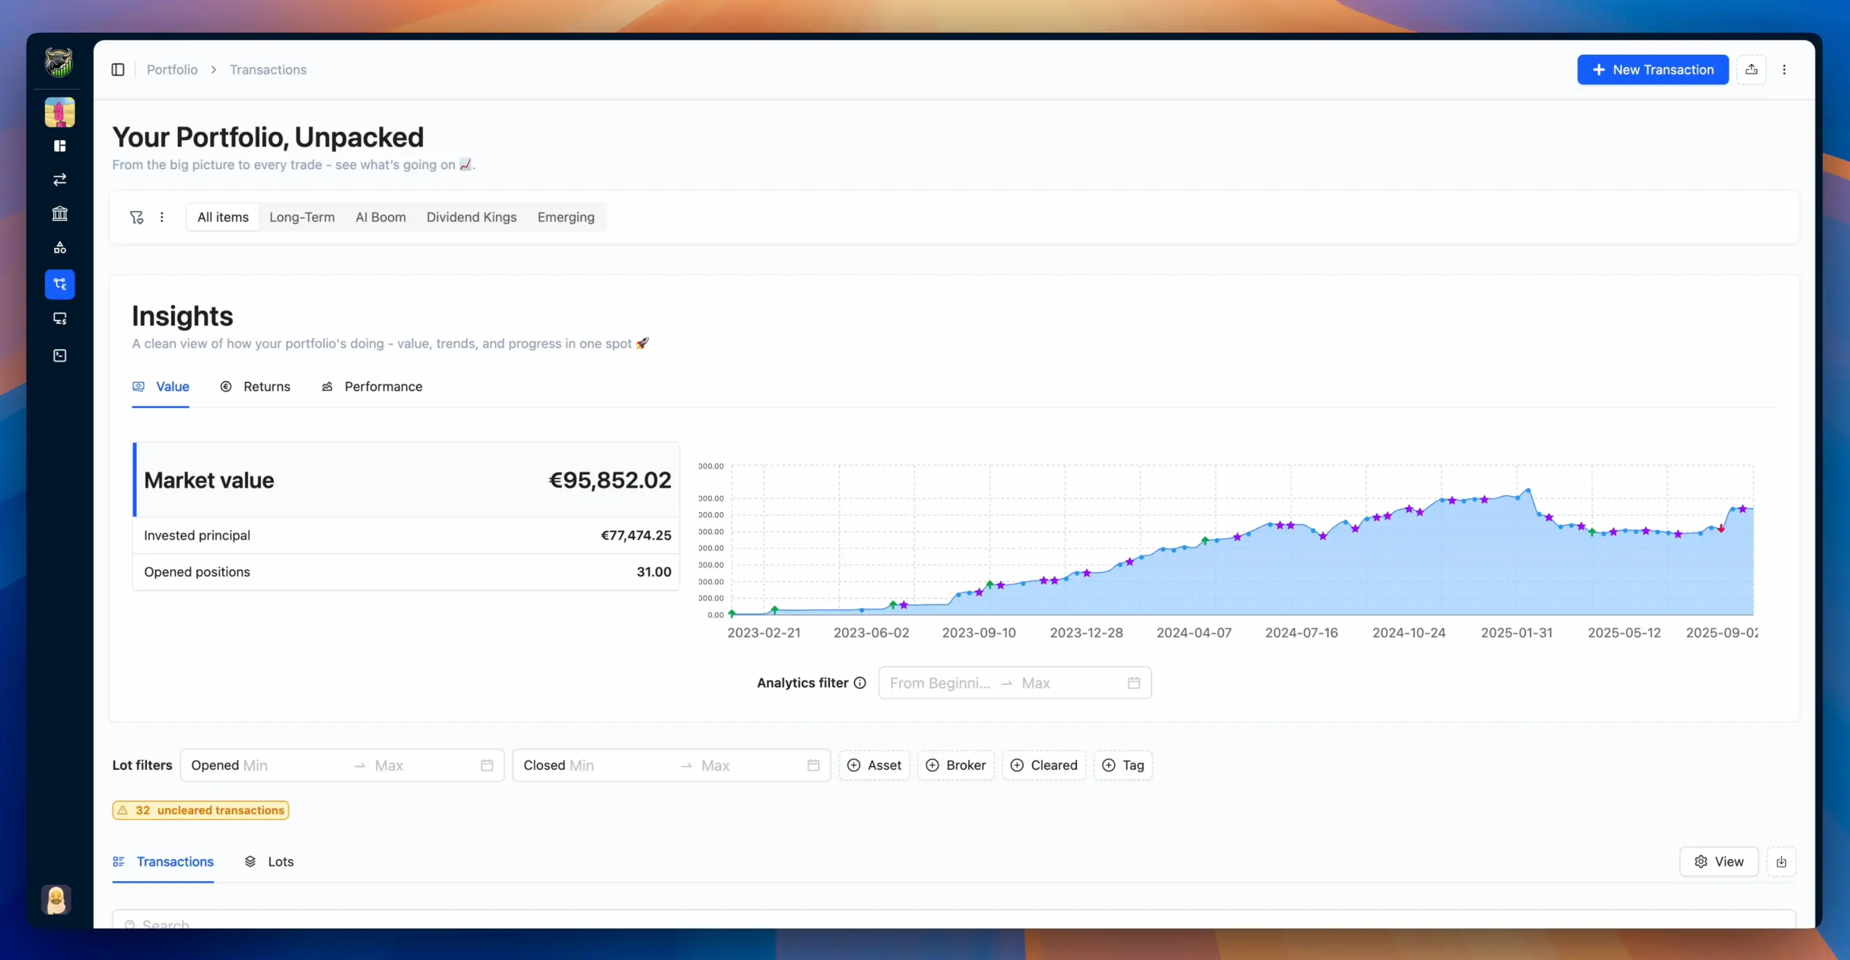Viewport: 1850px width, 960px height.
Task: Click the dashboard layout sidebar icon
Action: click(60, 146)
